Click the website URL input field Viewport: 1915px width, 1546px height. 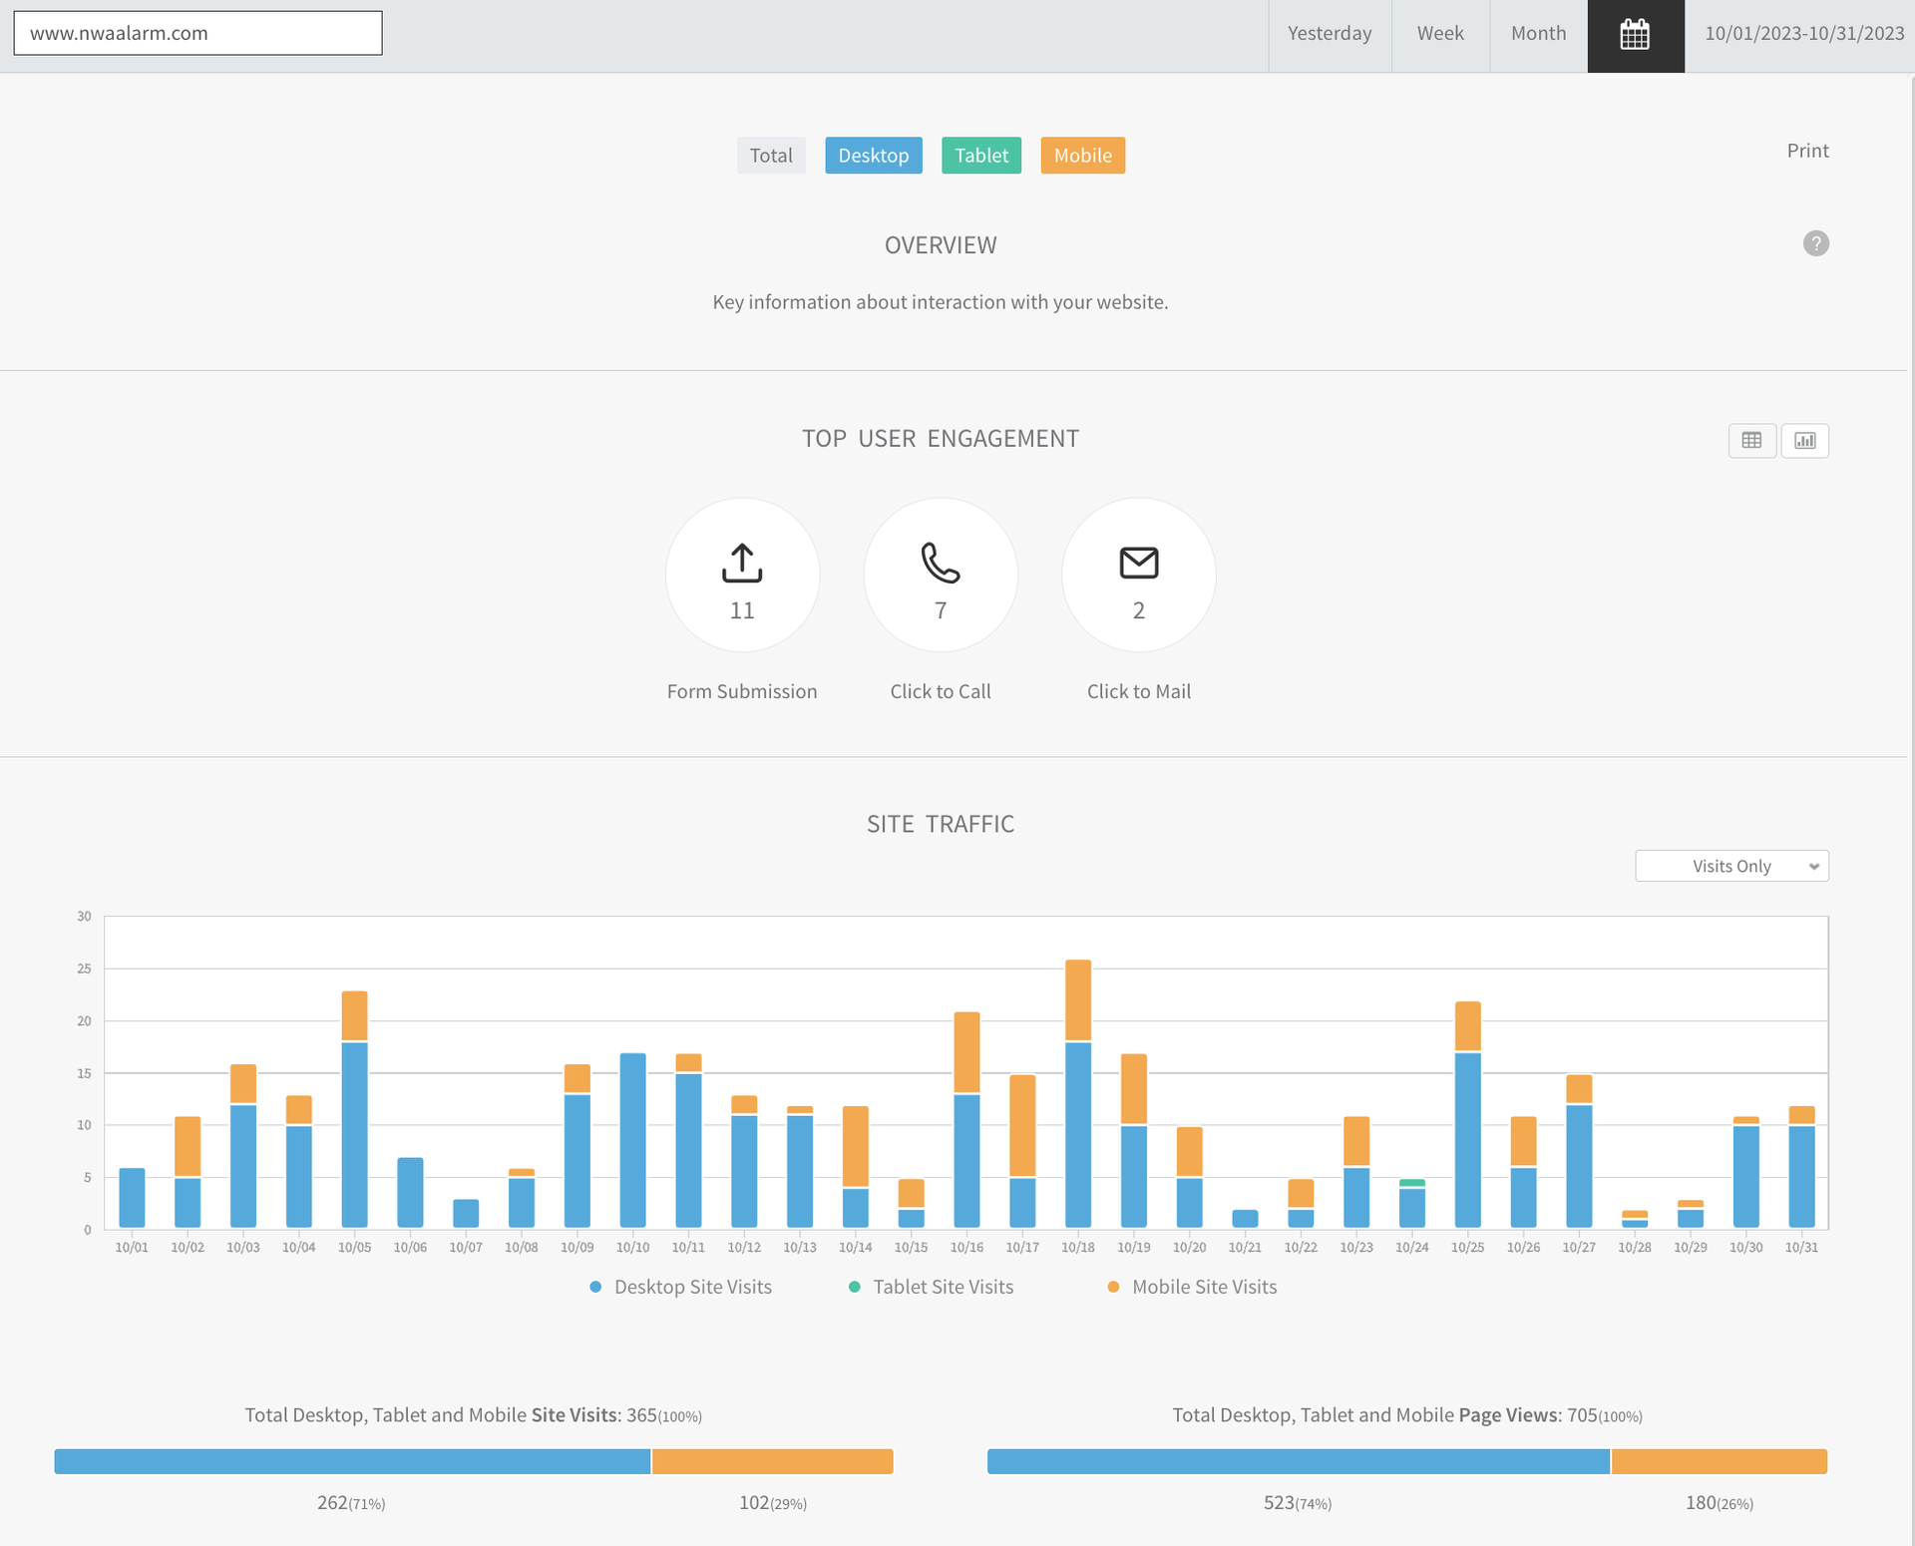pyautogui.click(x=197, y=33)
